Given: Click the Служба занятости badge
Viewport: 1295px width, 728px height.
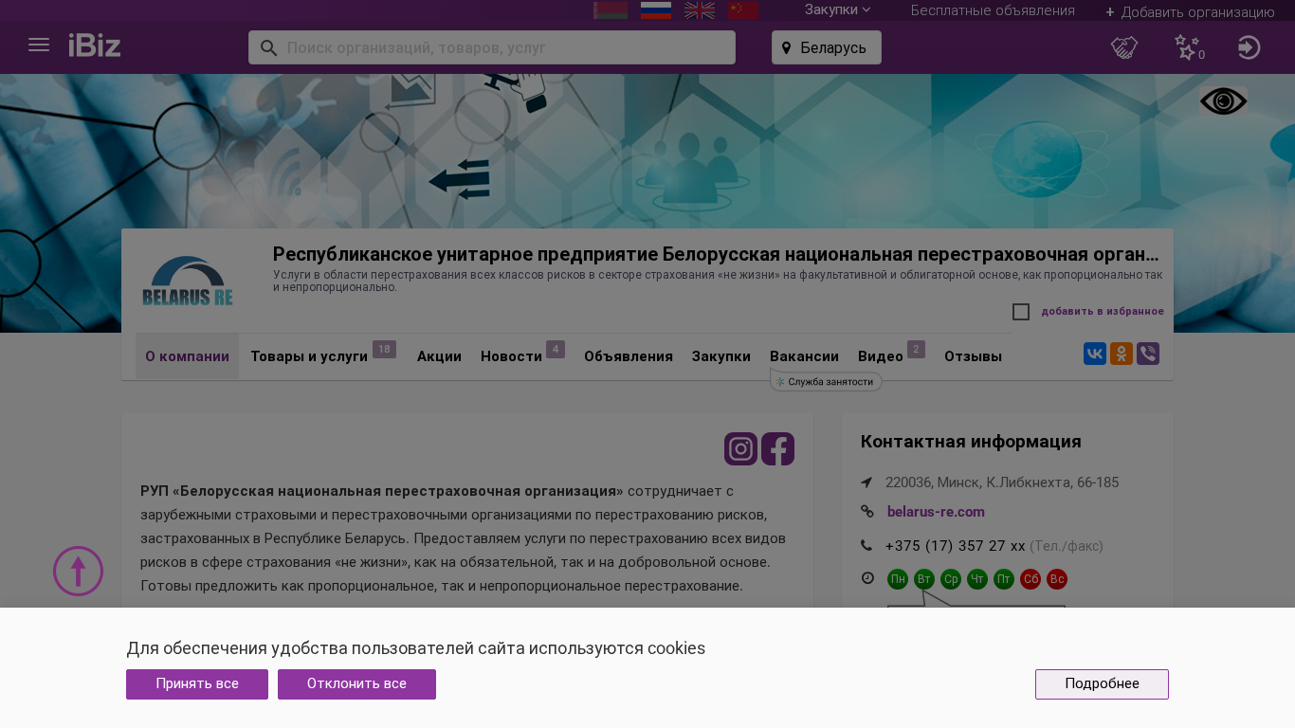Looking at the screenshot, I should click(826, 381).
